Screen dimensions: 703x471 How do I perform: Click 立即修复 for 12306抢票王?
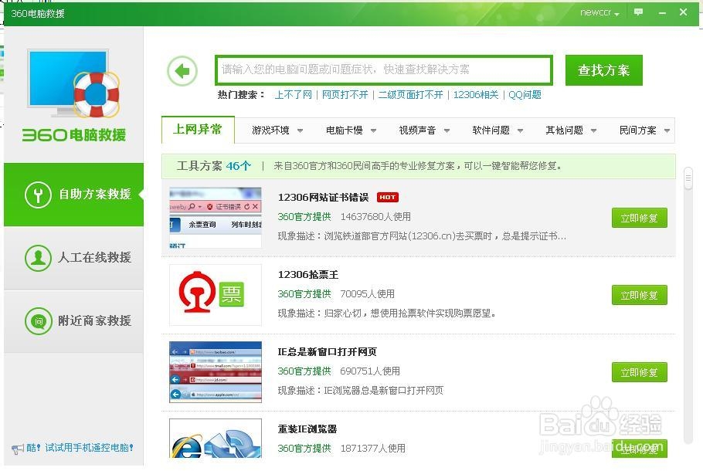640,295
